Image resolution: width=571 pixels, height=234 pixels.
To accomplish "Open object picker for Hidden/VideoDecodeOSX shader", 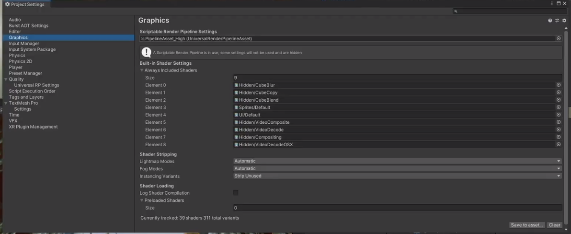I will point(559,144).
